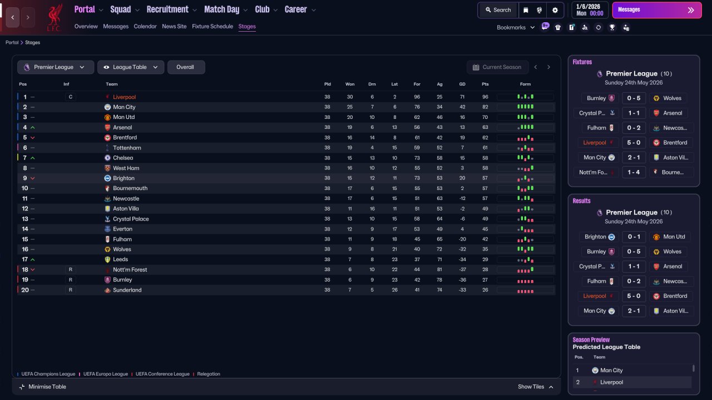Click the Arsenal crest in league table
712x400 pixels.
(107, 127)
